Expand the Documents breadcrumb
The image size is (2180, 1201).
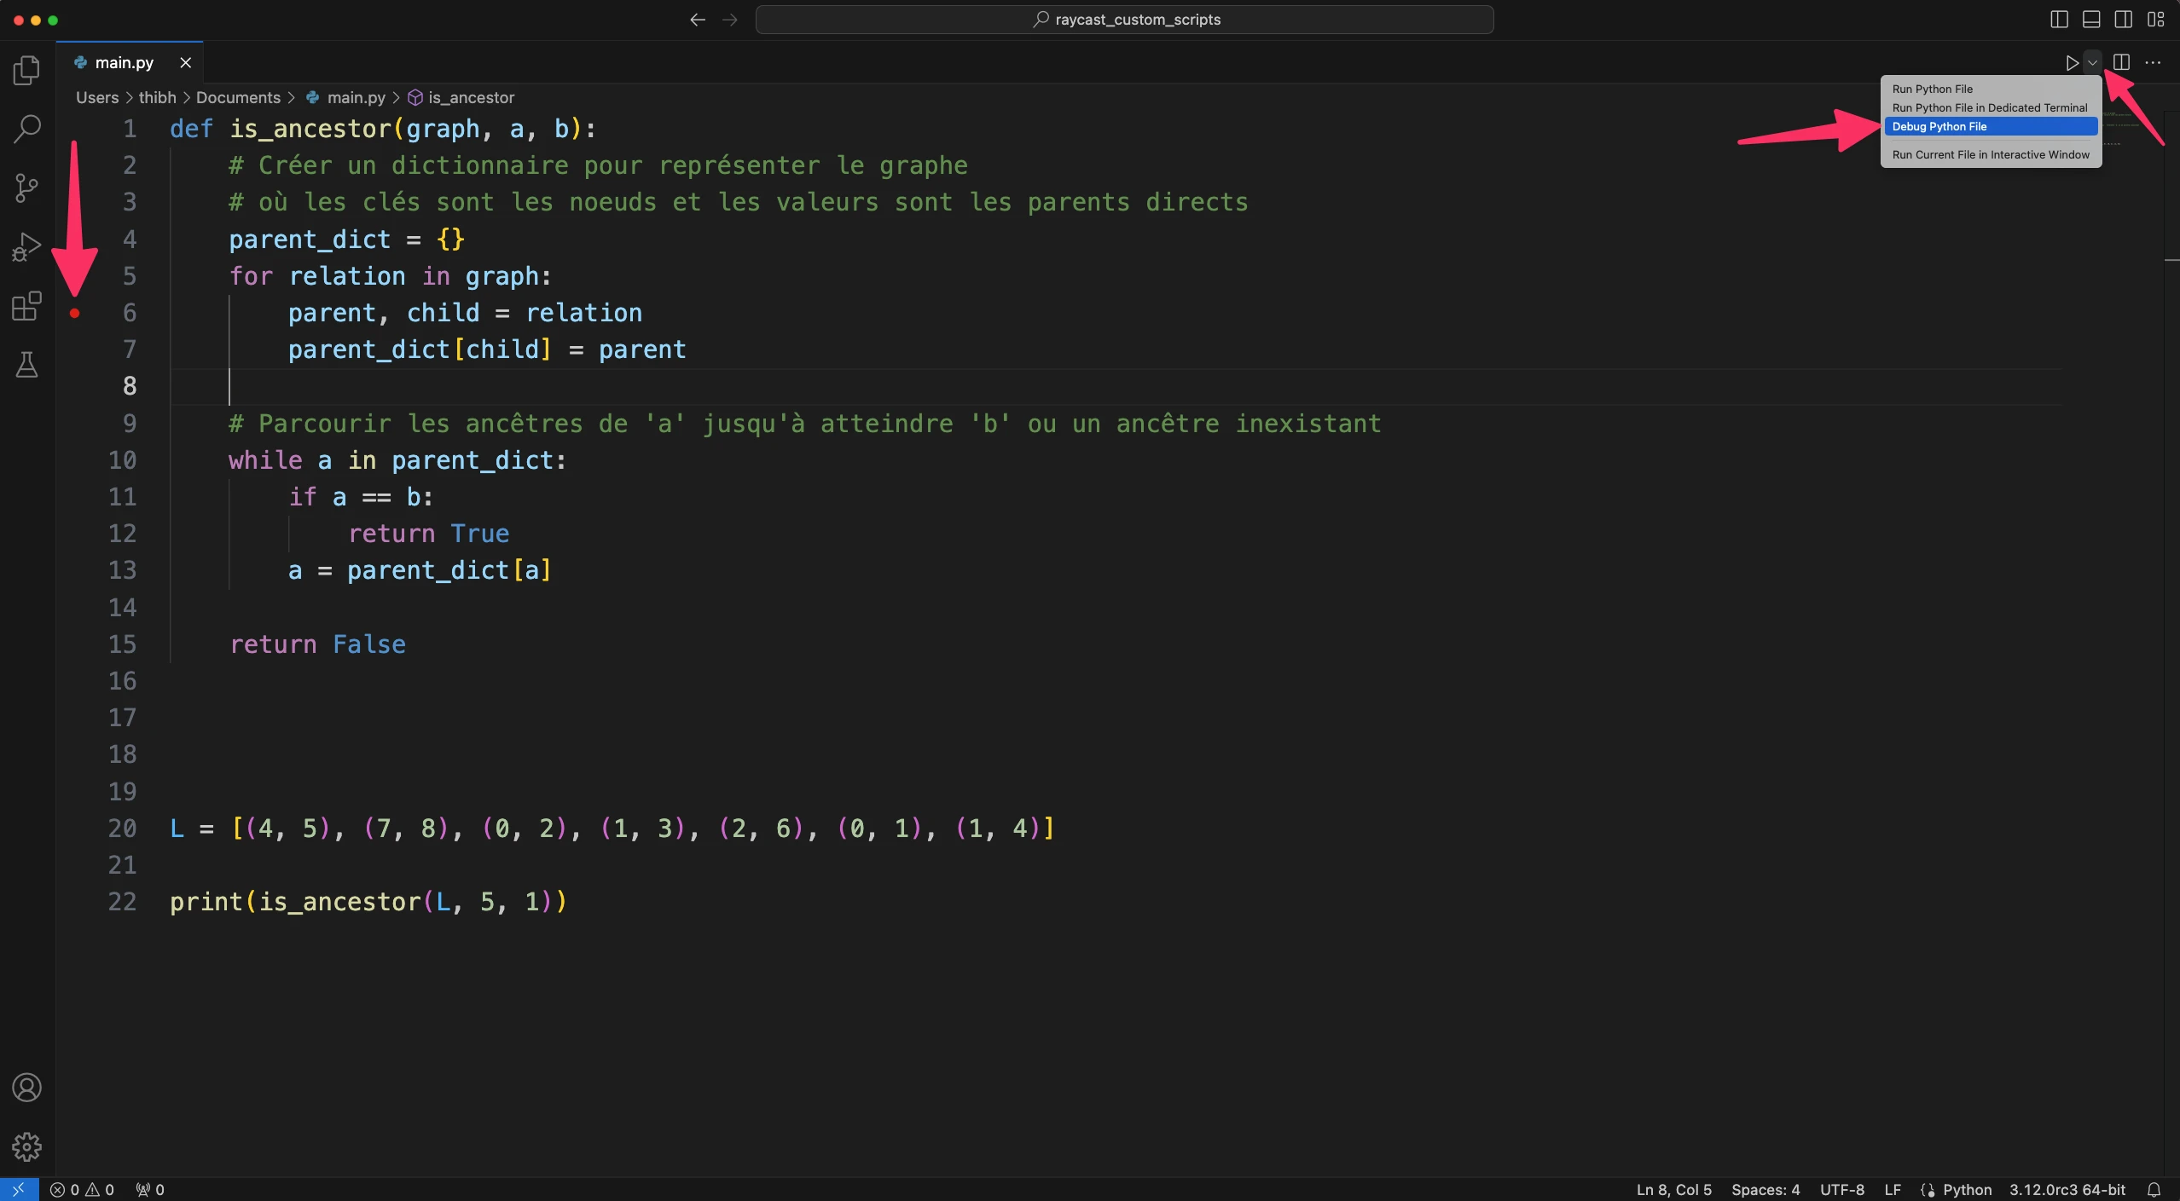pyautogui.click(x=237, y=97)
